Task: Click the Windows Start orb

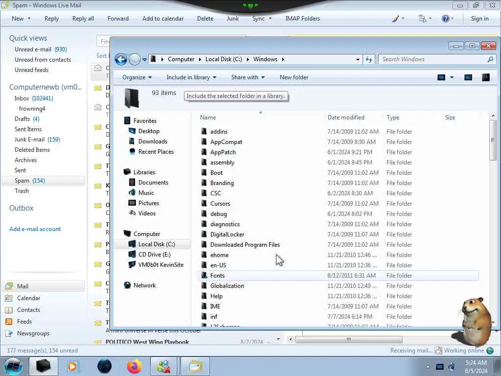Action: [13, 366]
